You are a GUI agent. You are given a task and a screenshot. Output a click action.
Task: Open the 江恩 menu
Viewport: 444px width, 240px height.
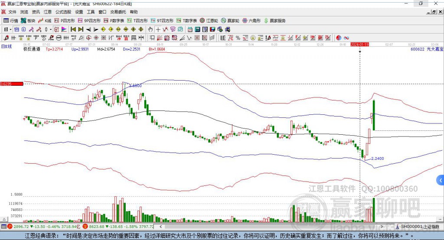tap(48, 12)
